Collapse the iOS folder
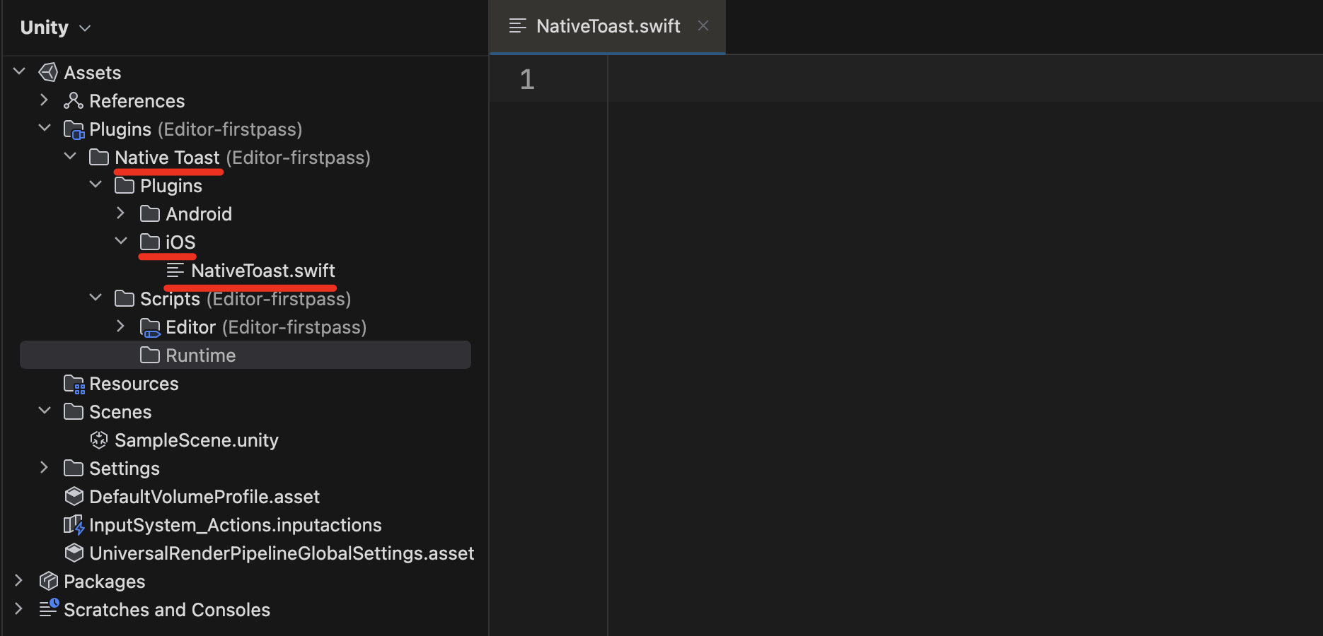 tap(121, 242)
